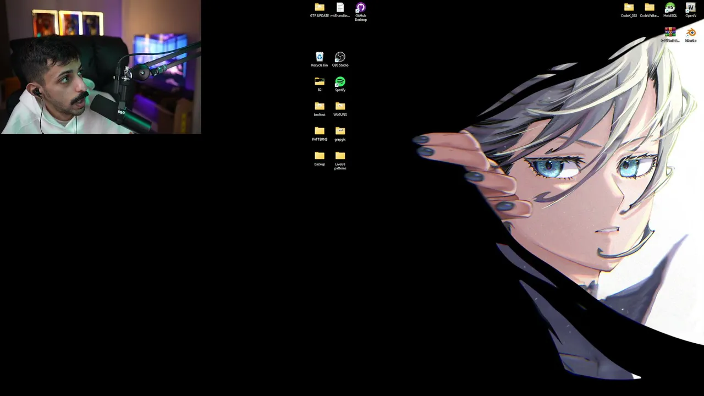This screenshot has width=704, height=396.
Task: Select the B2 folder icon
Action: click(x=320, y=81)
